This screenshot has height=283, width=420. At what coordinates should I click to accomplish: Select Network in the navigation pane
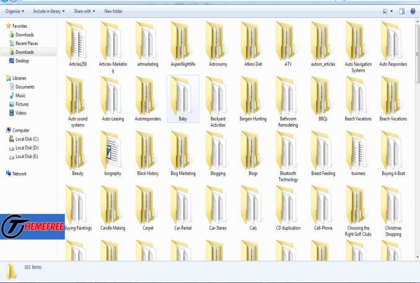pos(20,174)
